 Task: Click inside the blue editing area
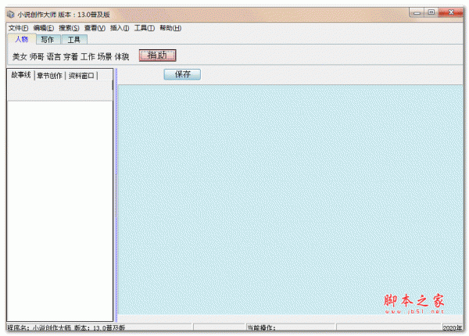click(x=290, y=199)
